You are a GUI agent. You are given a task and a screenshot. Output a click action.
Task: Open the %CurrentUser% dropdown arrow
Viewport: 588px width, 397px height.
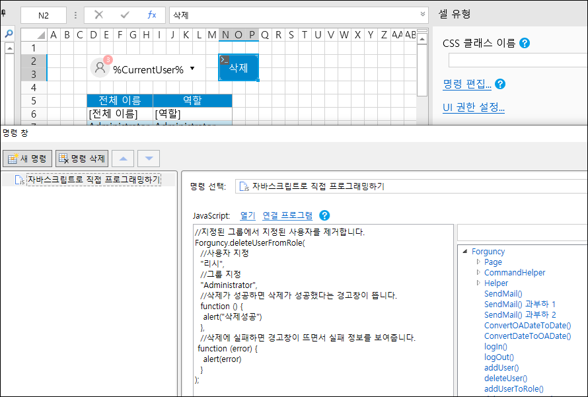(x=192, y=68)
